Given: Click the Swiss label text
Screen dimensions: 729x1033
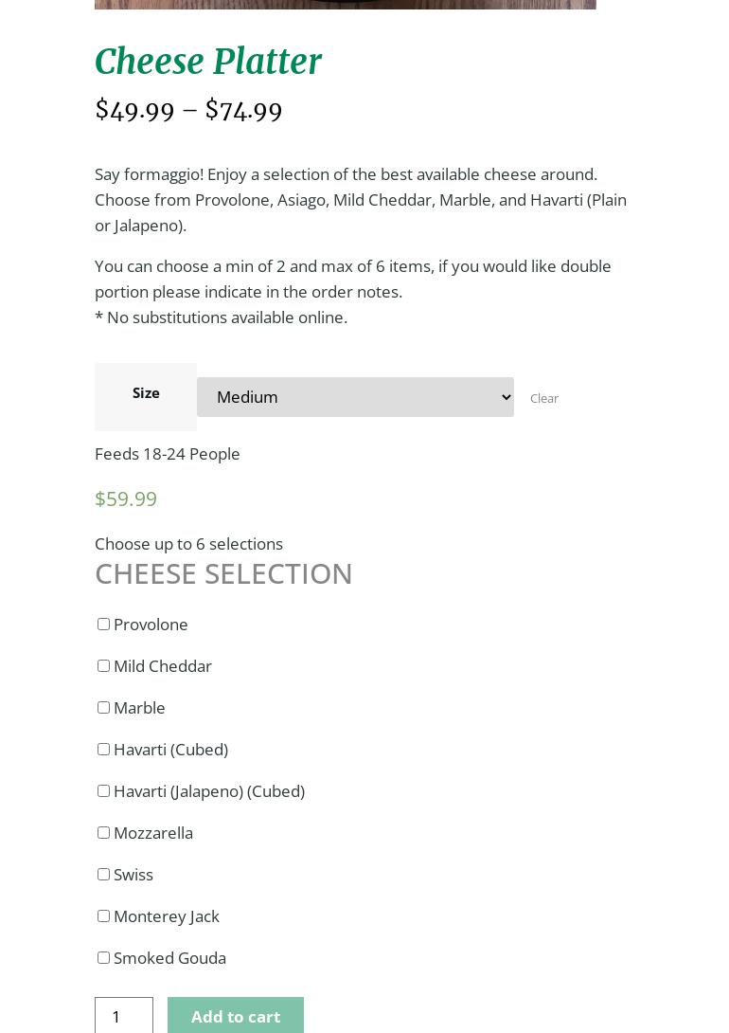Looking at the screenshot, I should coord(133,875).
